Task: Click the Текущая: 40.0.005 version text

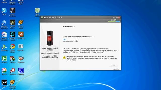Action: coord(50,56)
